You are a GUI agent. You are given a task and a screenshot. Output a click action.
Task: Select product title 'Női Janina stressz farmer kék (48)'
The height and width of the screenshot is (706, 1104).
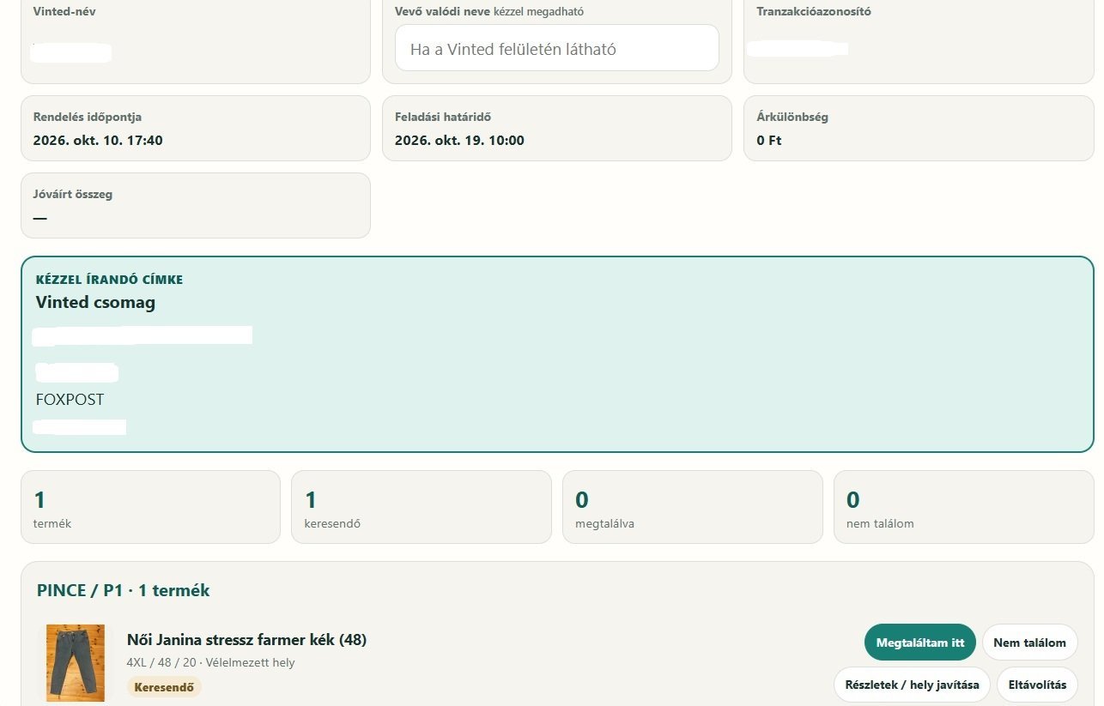pyautogui.click(x=246, y=640)
